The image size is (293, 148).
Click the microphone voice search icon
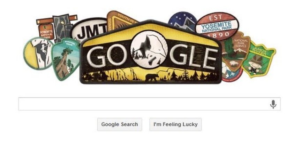point(273,104)
